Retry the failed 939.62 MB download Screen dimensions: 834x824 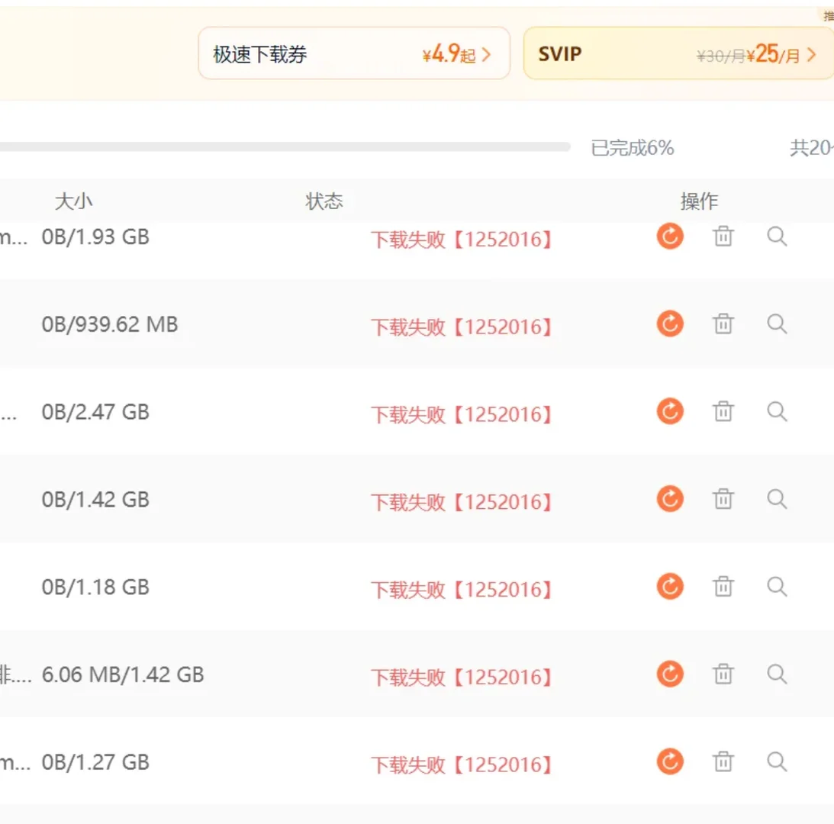coord(669,323)
